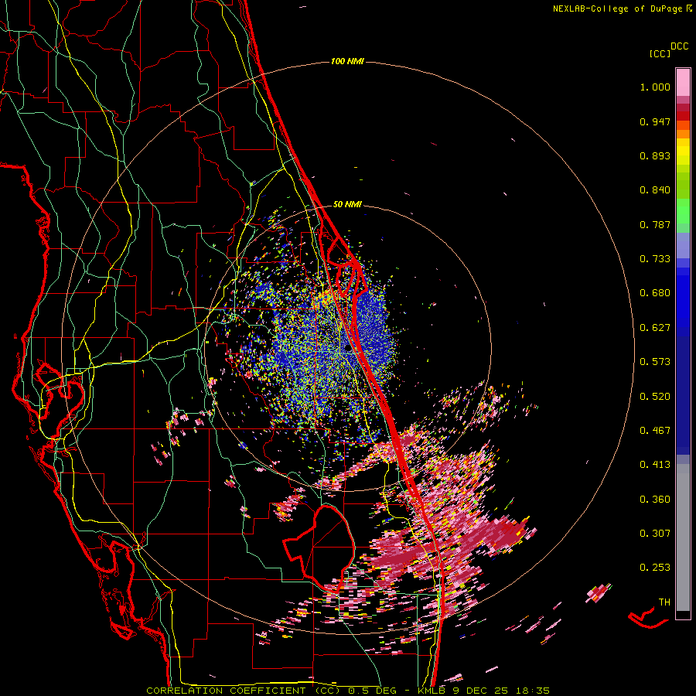Click the KMLB radar site black center dot
Screen dimensions: 696x696
coord(347,349)
